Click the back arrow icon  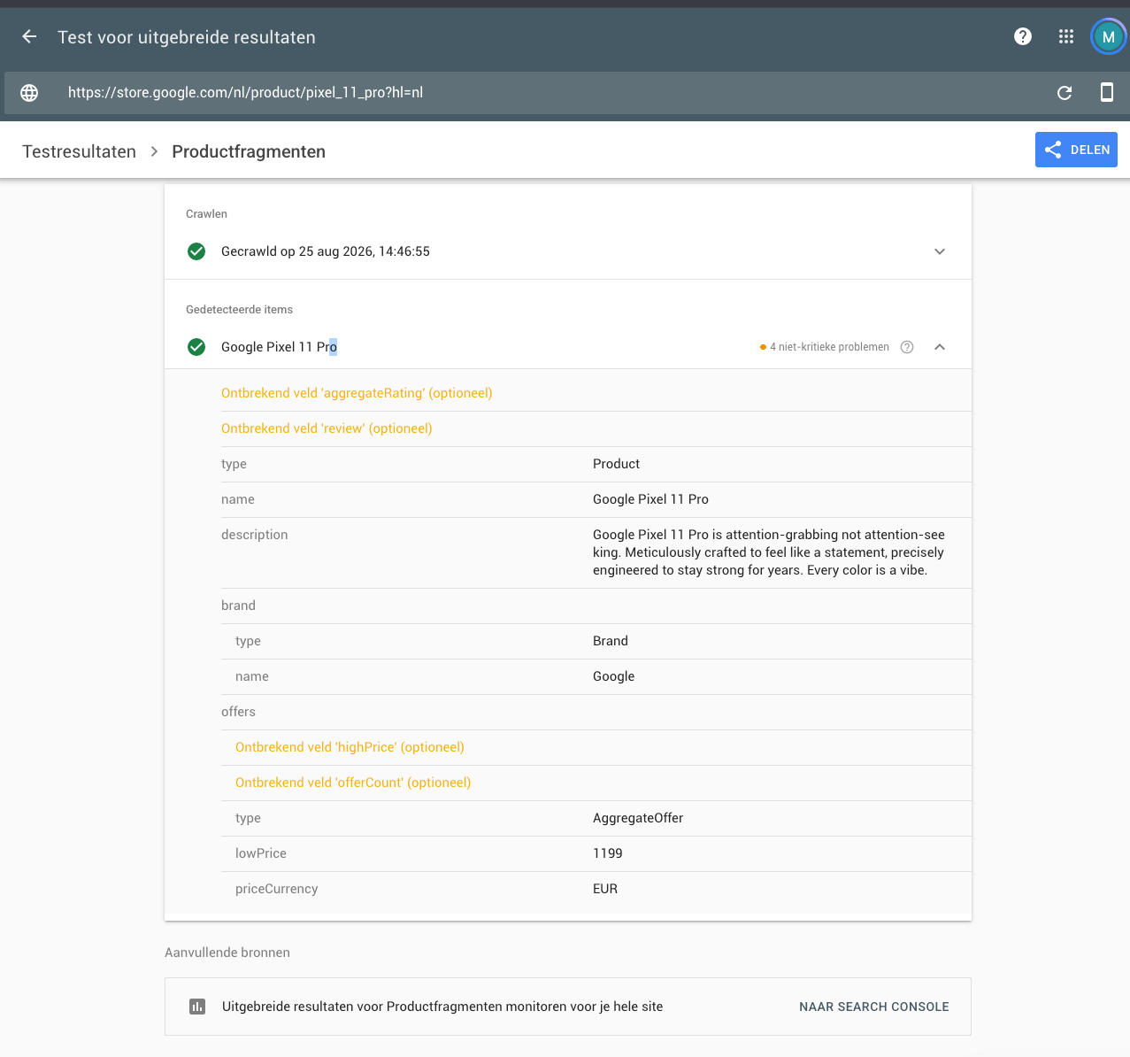coord(29,36)
